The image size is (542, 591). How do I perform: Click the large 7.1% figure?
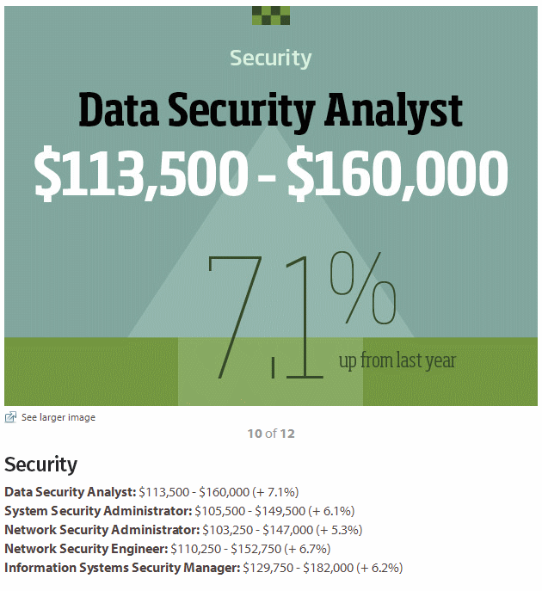pos(302,315)
